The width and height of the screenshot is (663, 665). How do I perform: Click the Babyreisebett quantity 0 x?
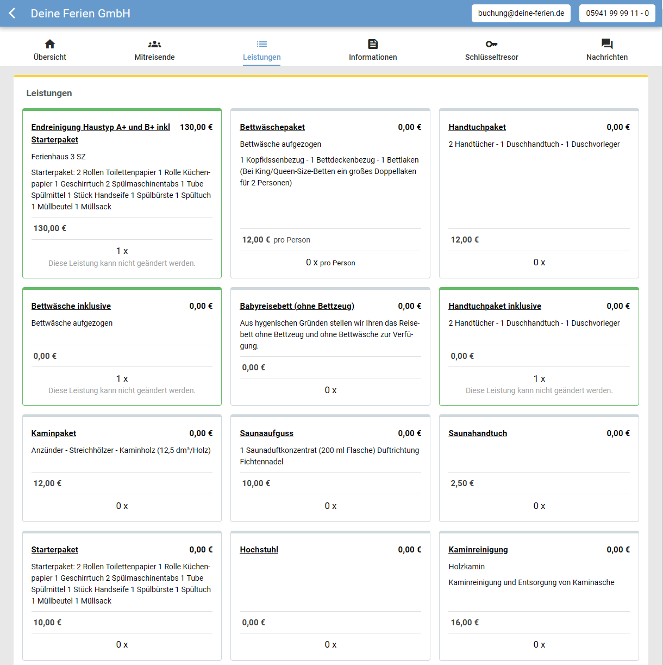(330, 390)
